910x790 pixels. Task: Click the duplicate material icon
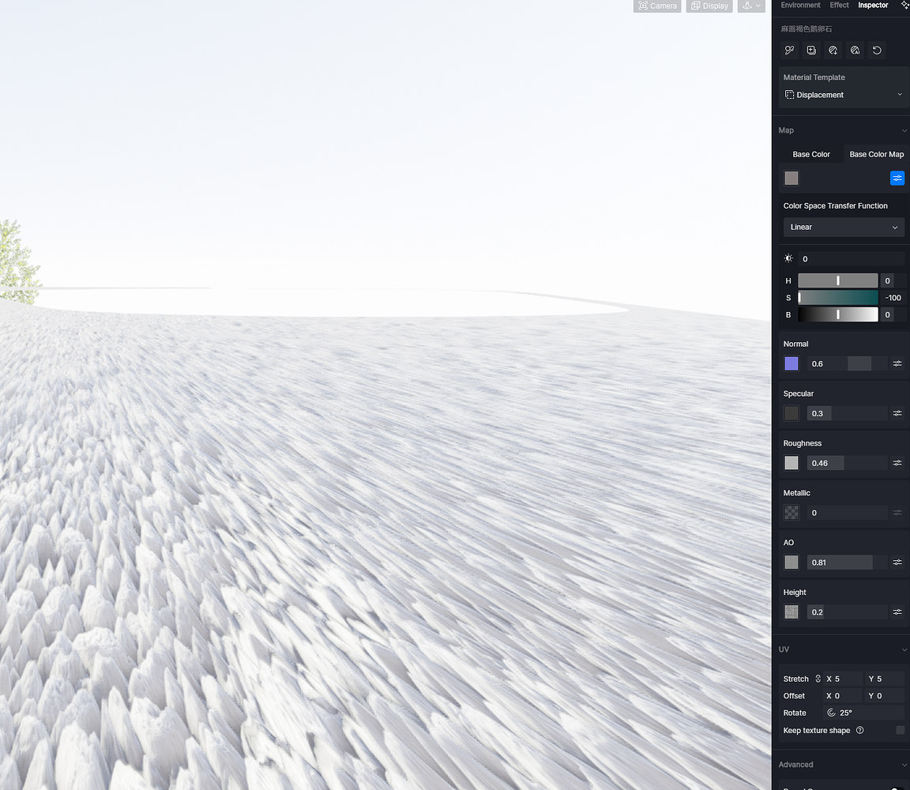pyautogui.click(x=811, y=50)
